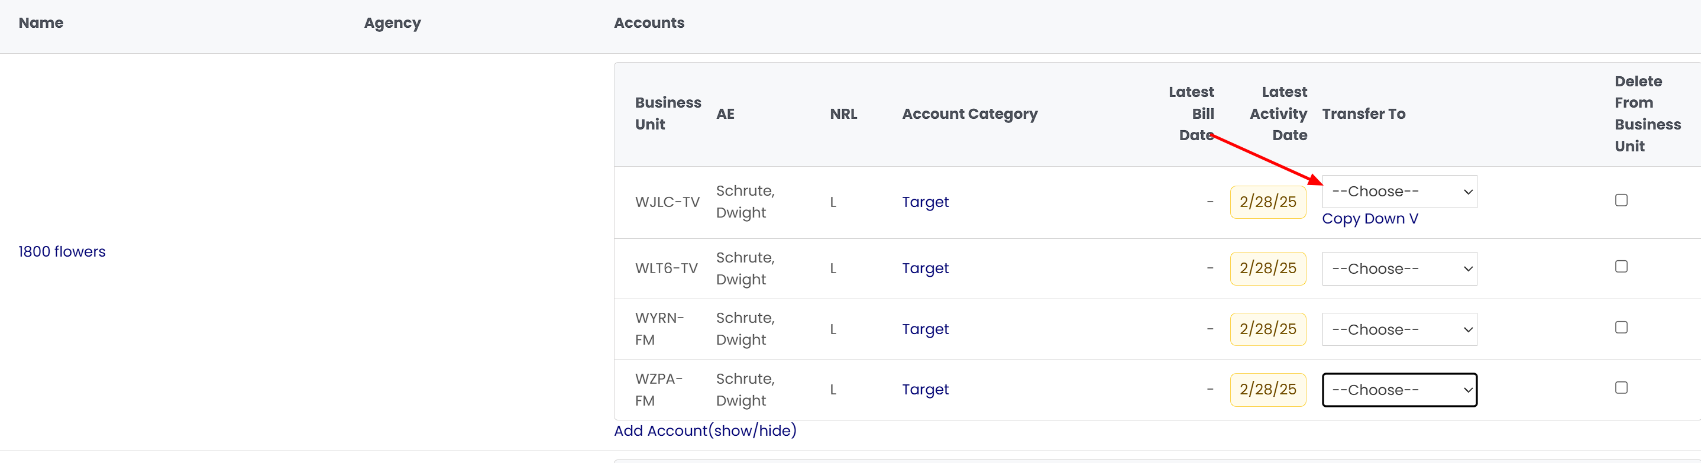The width and height of the screenshot is (1701, 463).
Task: Click the Account Category column header
Action: 970,114
